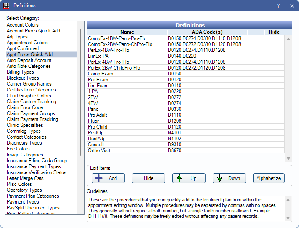The width and height of the screenshot is (299, 228).
Task: Choose the Fee Colors category
Action: click(x=18, y=149)
